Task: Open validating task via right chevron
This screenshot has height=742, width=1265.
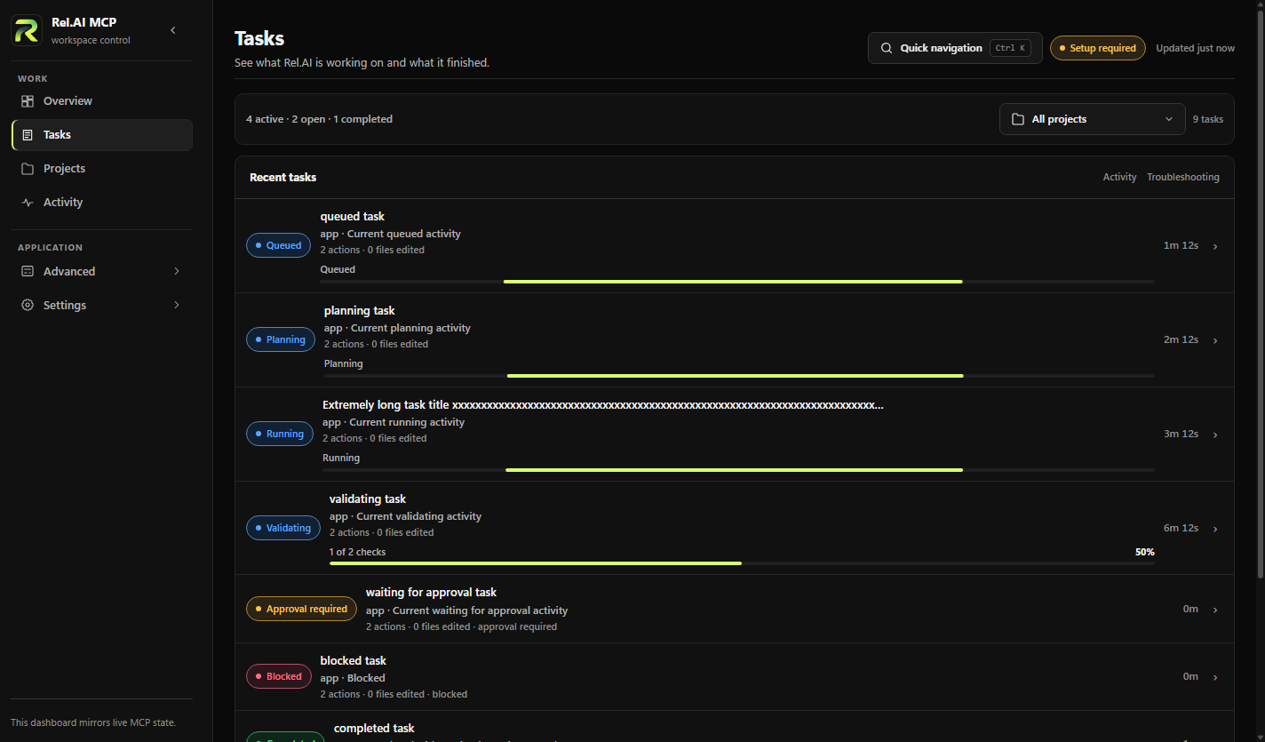Action: 1215,529
